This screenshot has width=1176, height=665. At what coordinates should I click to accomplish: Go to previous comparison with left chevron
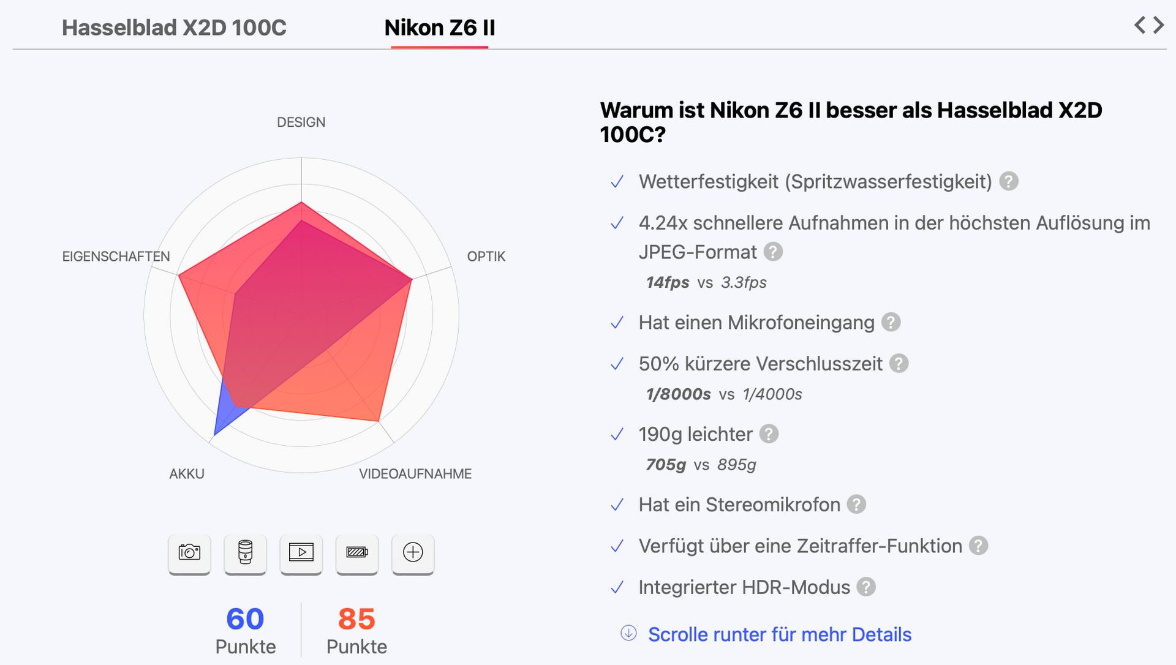(x=1139, y=25)
